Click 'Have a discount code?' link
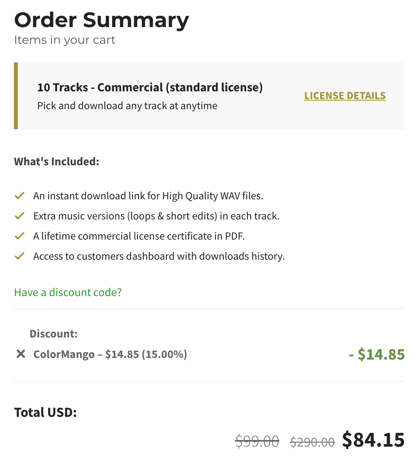The height and width of the screenshot is (466, 420). (68, 292)
